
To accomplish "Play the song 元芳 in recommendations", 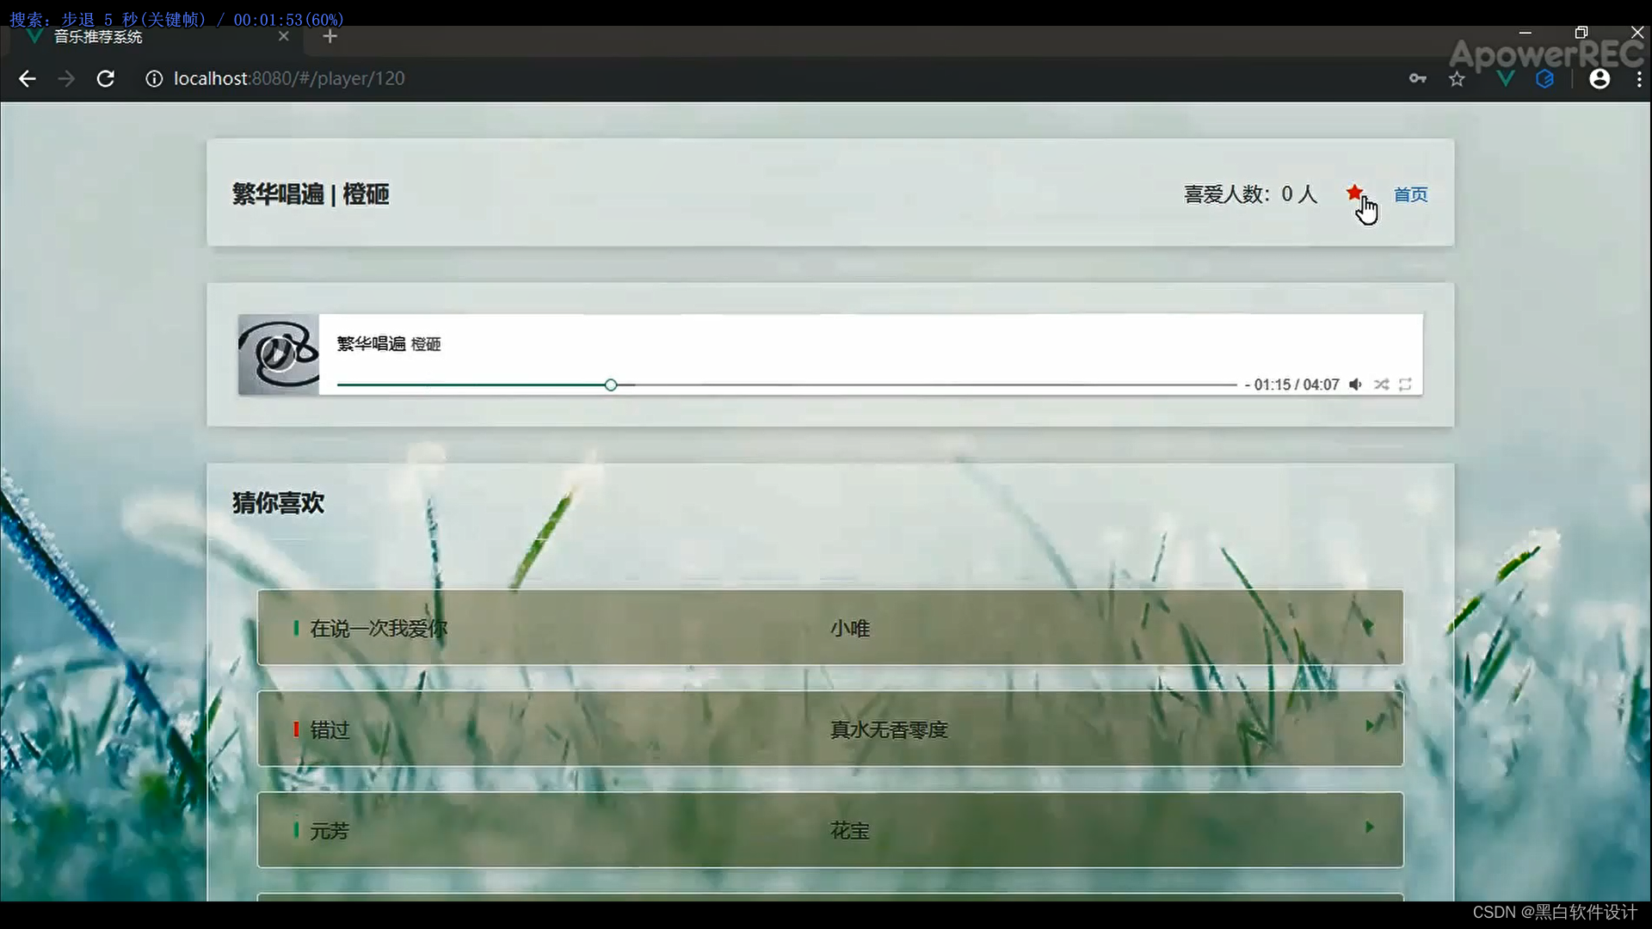I will tap(330, 831).
